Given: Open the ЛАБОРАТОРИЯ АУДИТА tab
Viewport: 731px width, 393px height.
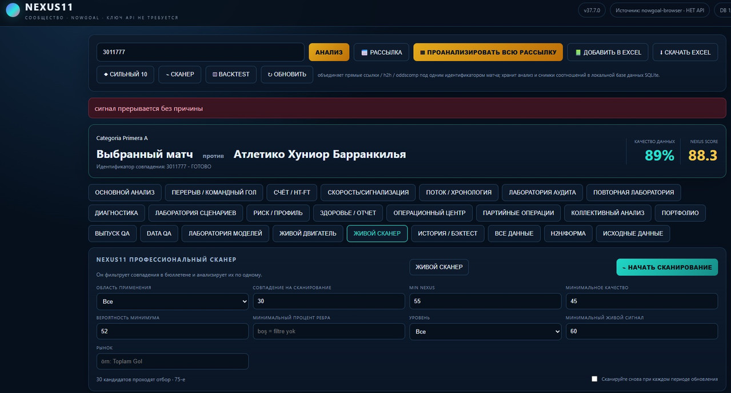Looking at the screenshot, I should tap(542, 193).
